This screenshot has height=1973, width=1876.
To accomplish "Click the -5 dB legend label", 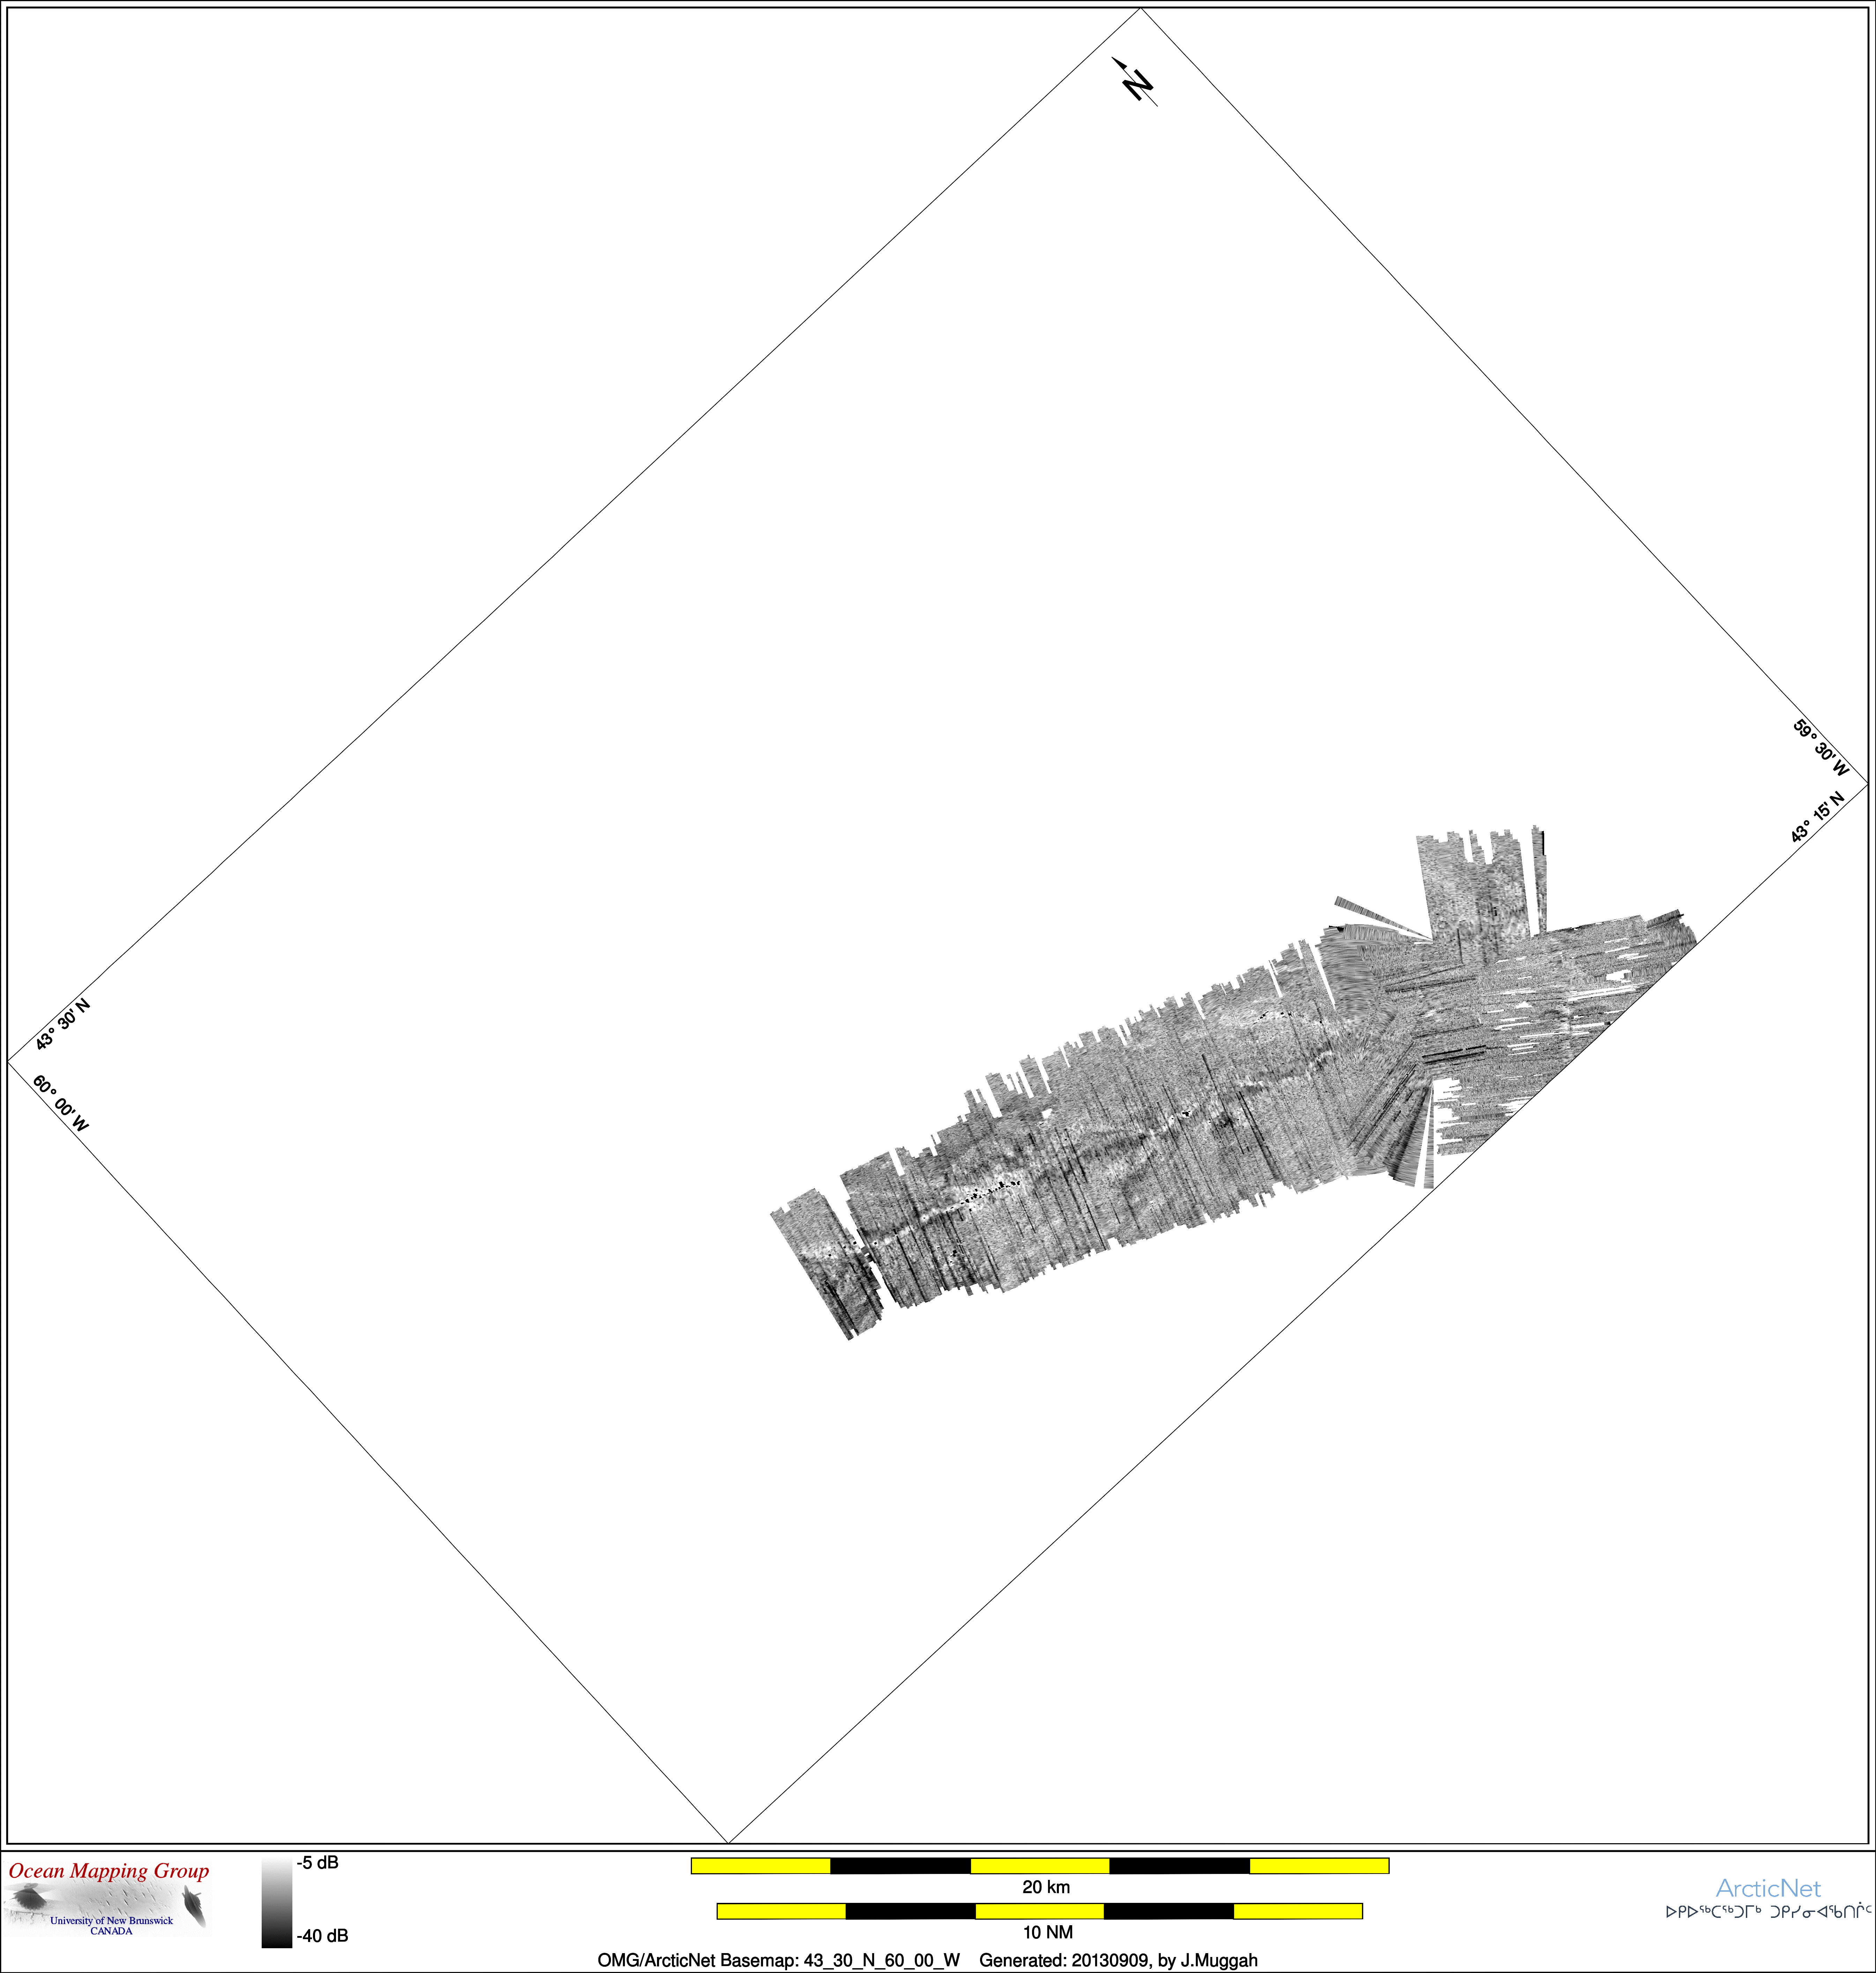I will pos(318,1863).
